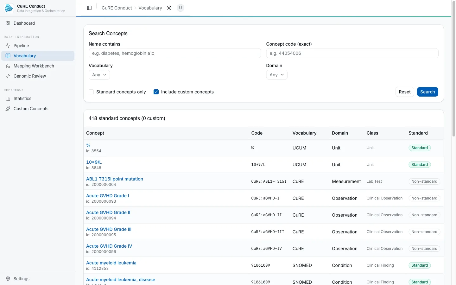
Task: Focus the Name contains input field
Action: click(175, 53)
